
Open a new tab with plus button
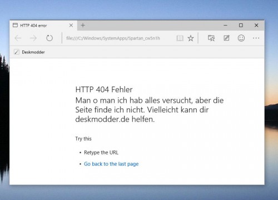83,26
